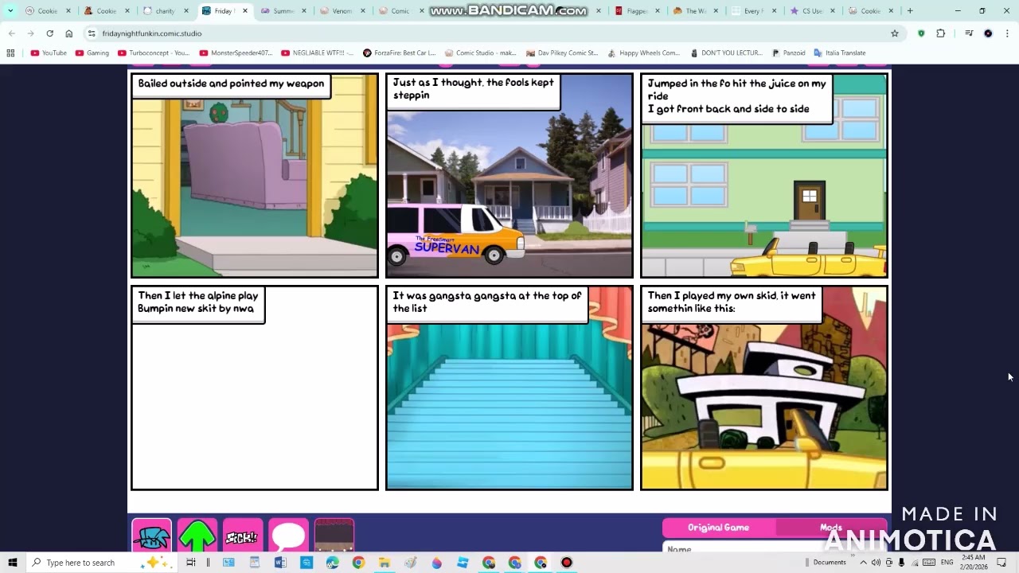
Task: Open the Chrome profile avatar
Action: [988, 33]
